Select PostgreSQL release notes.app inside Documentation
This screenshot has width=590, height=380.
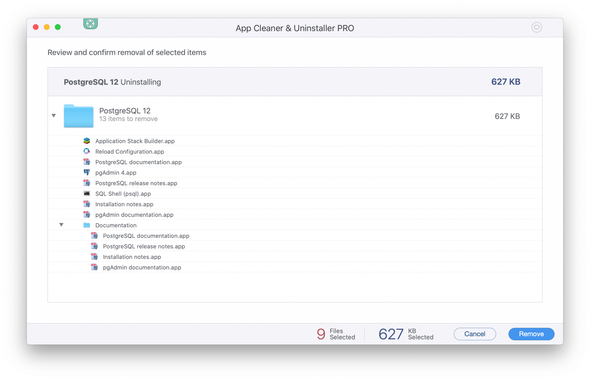[x=144, y=246]
